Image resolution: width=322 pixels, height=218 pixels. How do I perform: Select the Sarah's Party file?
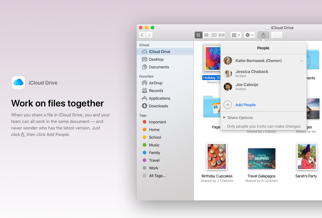[x=307, y=157]
